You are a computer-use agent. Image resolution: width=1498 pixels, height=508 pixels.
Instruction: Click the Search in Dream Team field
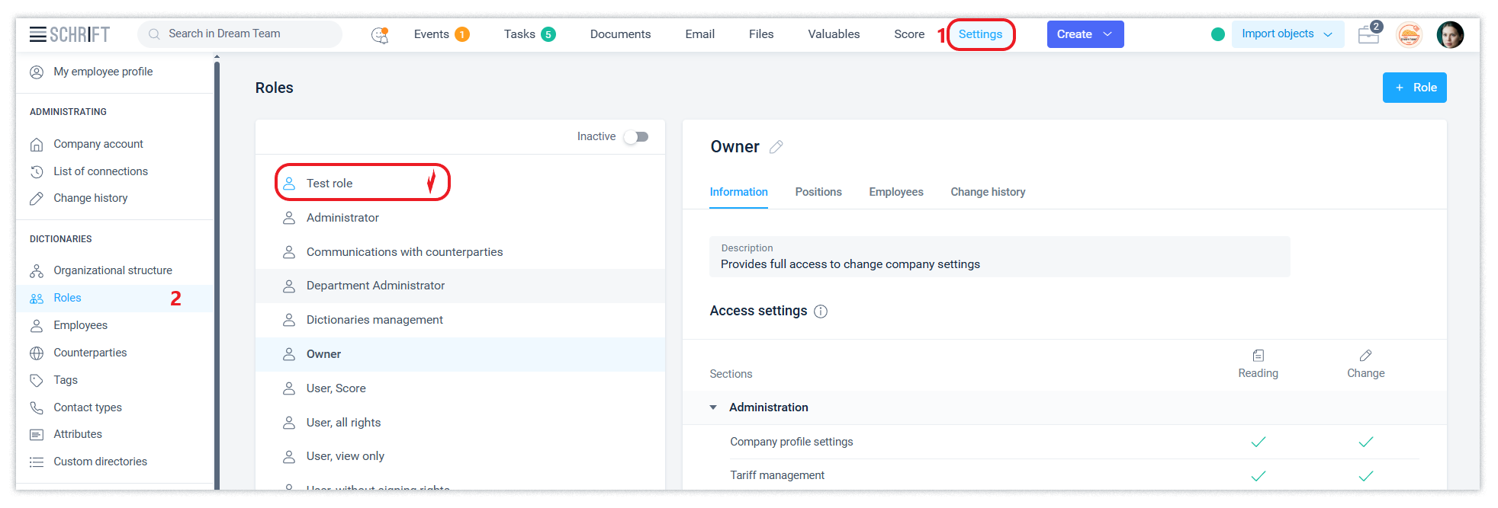[240, 34]
